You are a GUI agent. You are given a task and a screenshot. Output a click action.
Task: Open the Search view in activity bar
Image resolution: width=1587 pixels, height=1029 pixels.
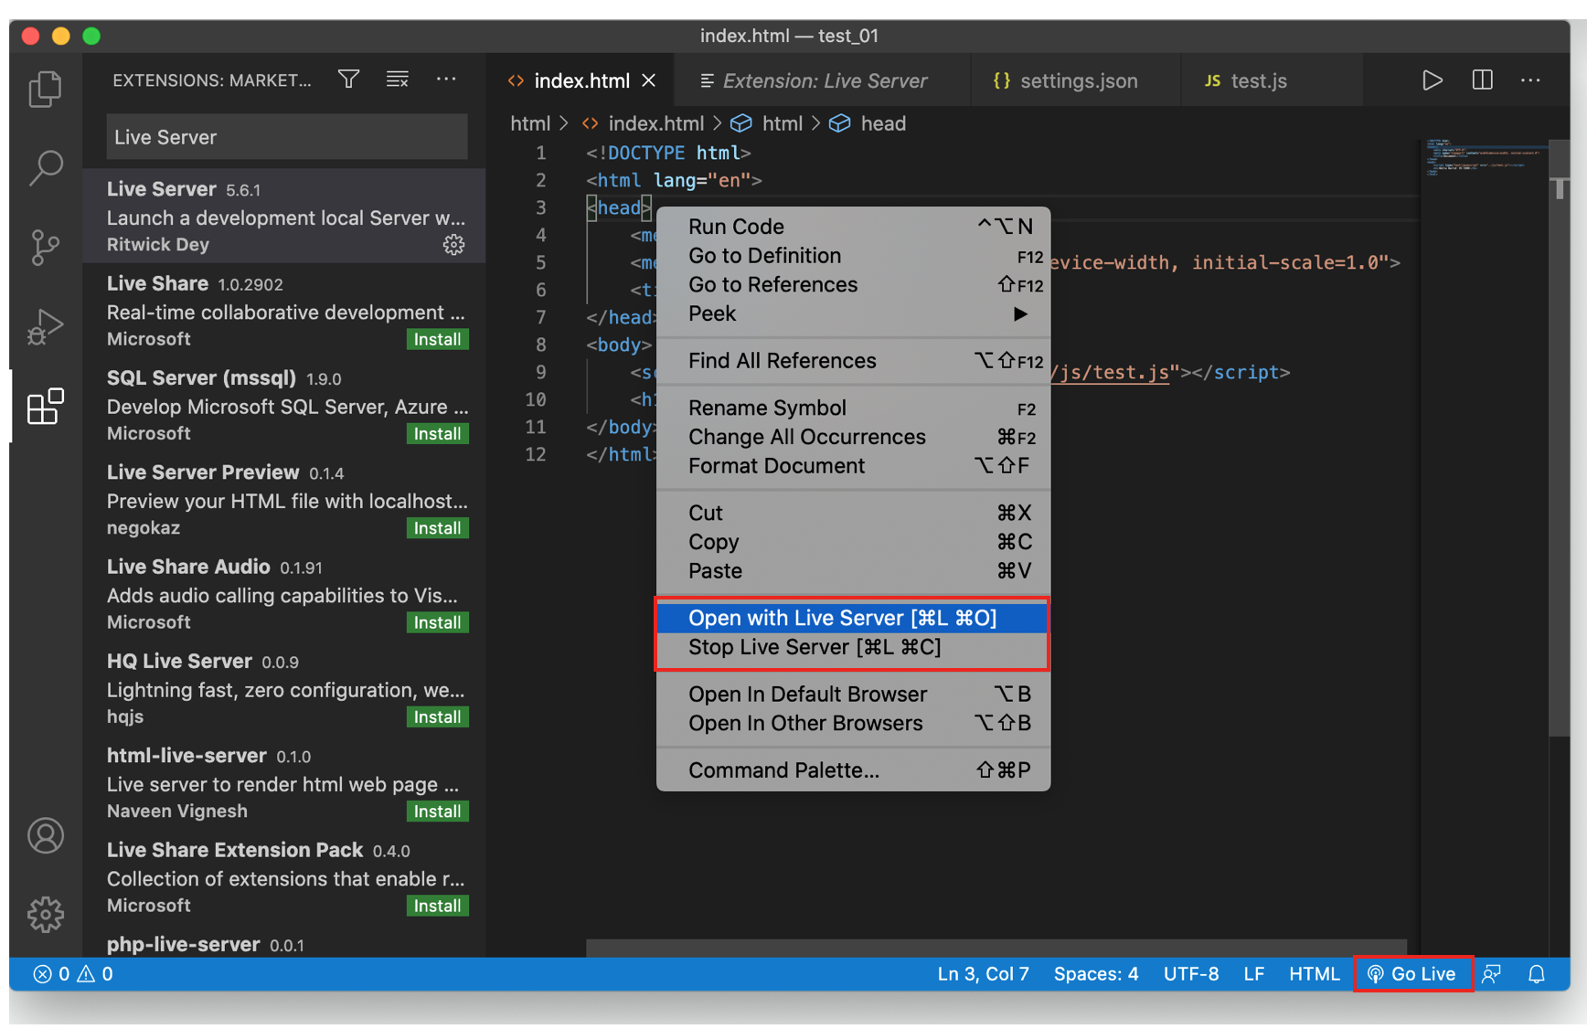(x=45, y=168)
